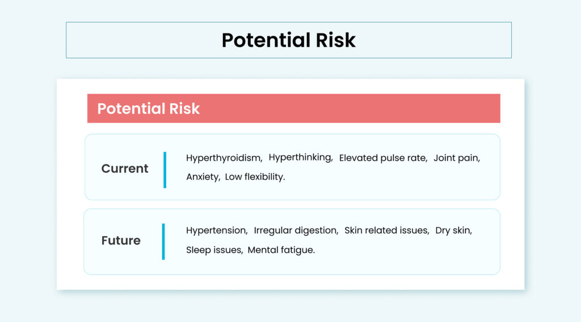
Task: Select Skin related issues item
Action: coord(387,231)
